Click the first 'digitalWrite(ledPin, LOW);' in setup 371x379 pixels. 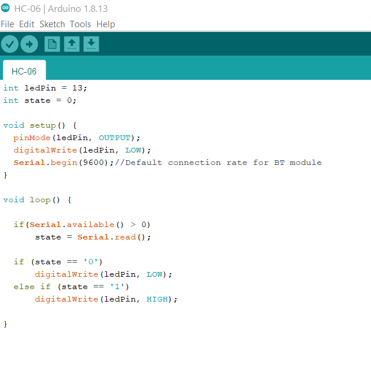pos(82,150)
